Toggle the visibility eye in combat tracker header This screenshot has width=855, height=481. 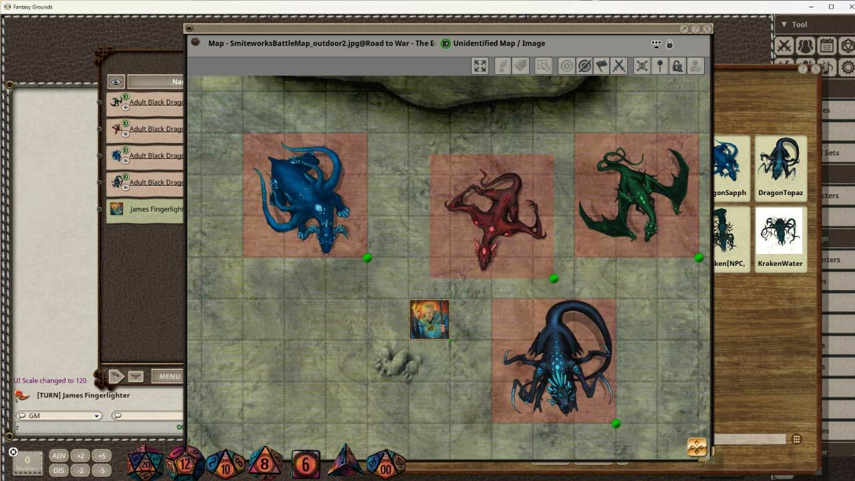click(x=116, y=81)
